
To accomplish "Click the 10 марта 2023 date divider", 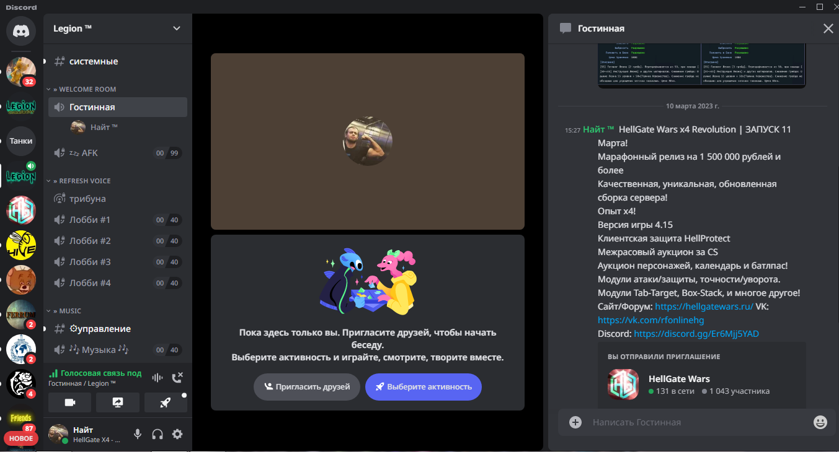I will pyautogui.click(x=693, y=106).
